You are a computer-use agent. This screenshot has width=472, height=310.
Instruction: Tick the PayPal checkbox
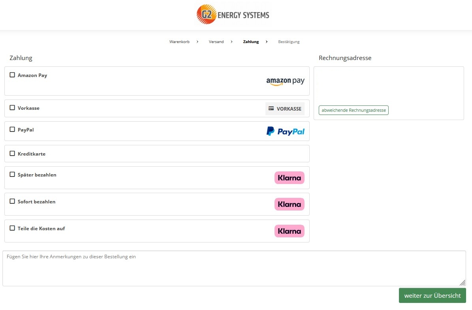click(12, 130)
